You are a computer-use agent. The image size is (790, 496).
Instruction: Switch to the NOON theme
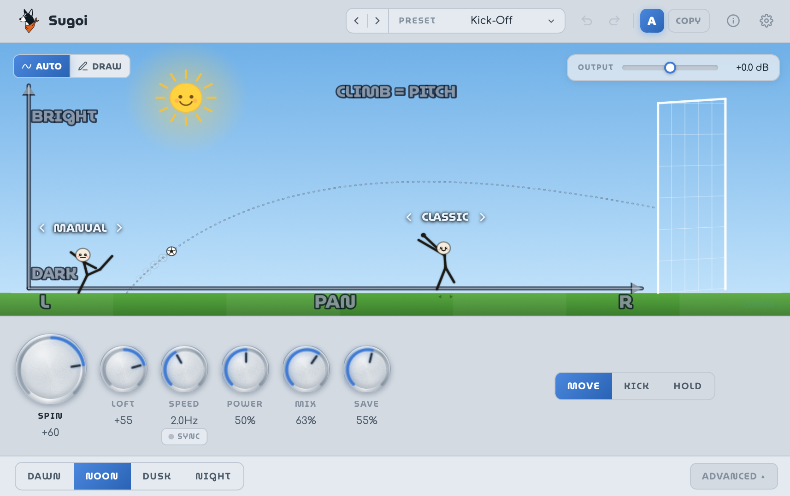coord(102,476)
